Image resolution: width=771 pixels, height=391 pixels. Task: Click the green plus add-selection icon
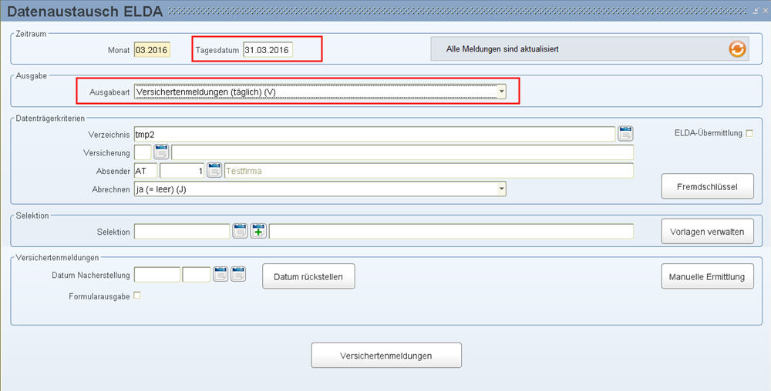coord(258,231)
